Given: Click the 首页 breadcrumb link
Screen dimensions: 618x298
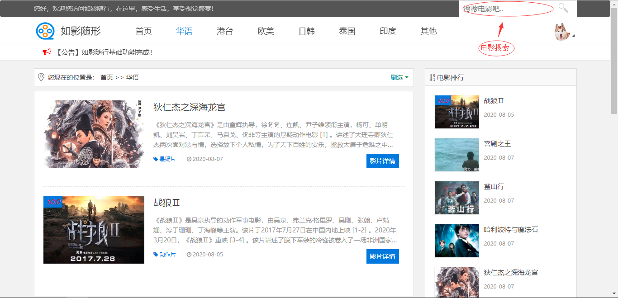Looking at the screenshot, I should pos(107,77).
